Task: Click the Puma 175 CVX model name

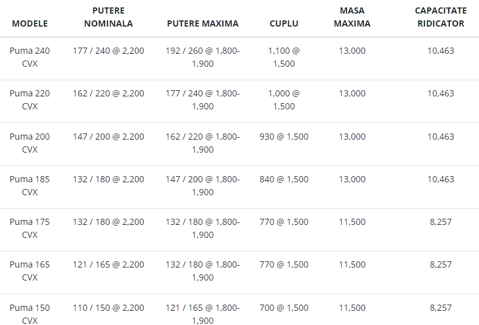Action: [30, 229]
